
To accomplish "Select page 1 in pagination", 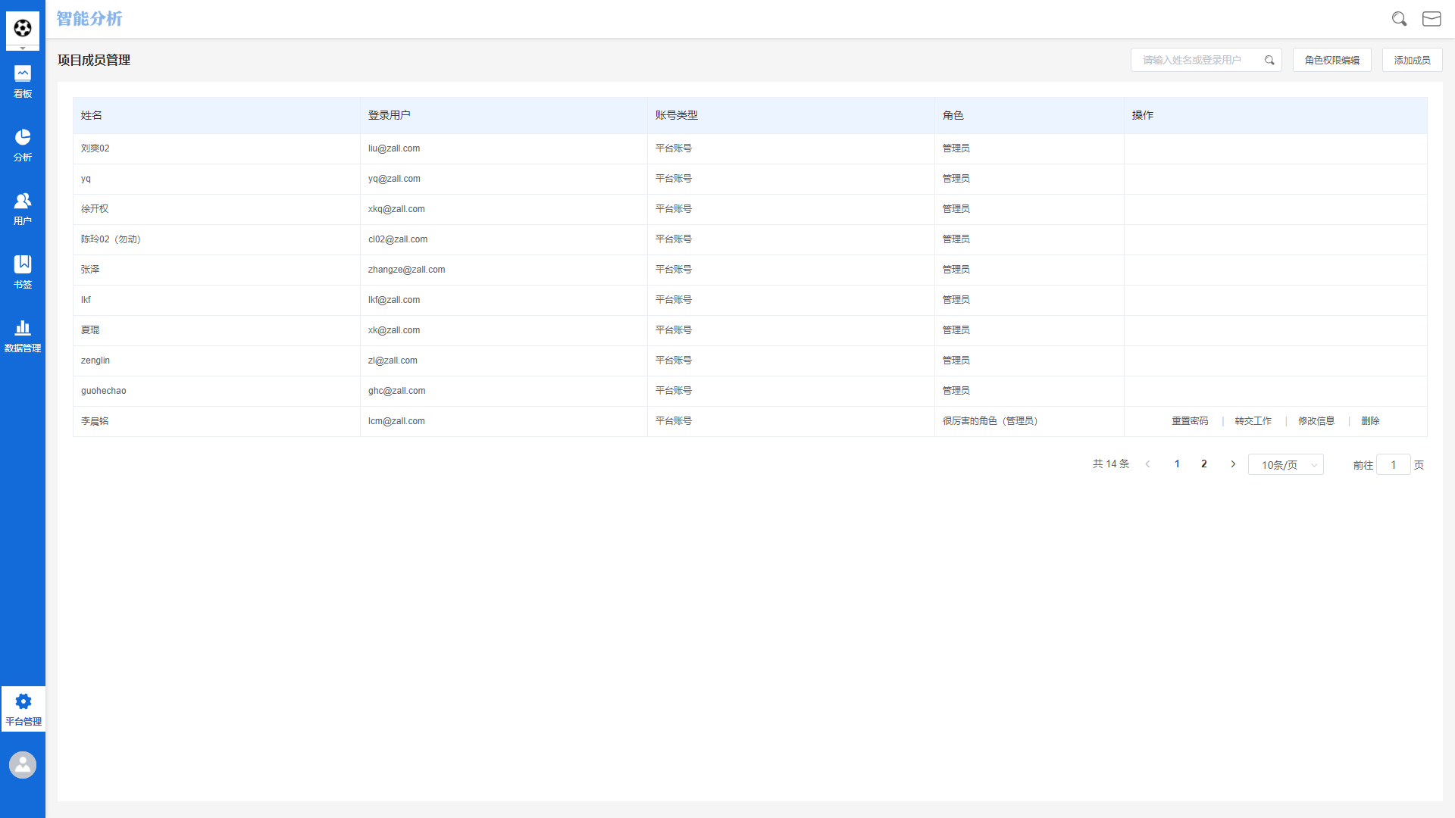I will point(1177,464).
